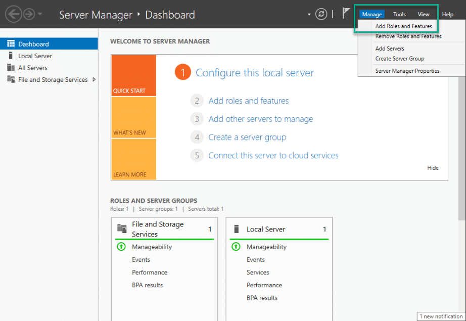Image resolution: width=466 pixels, height=321 pixels.
Task: Open the Local Server tile header
Action: tap(279, 229)
